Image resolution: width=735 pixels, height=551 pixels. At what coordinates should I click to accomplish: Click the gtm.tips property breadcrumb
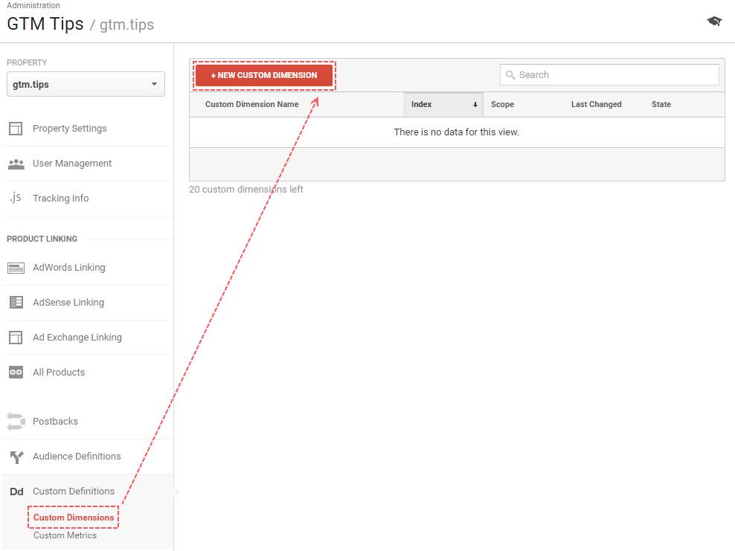[126, 25]
